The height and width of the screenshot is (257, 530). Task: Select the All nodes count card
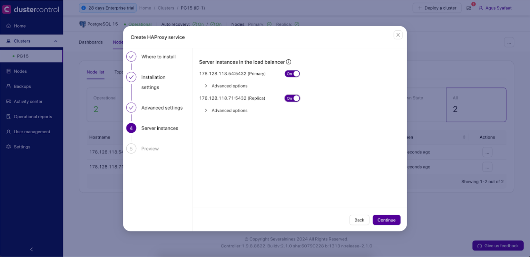tap(476, 105)
